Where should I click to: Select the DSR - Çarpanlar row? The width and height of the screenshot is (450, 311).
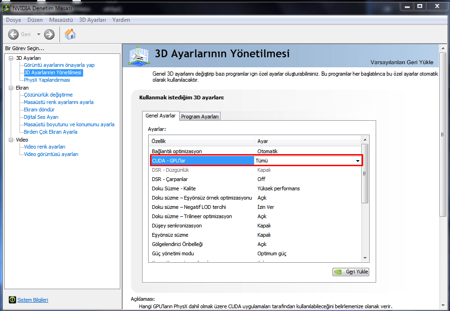[255, 179]
